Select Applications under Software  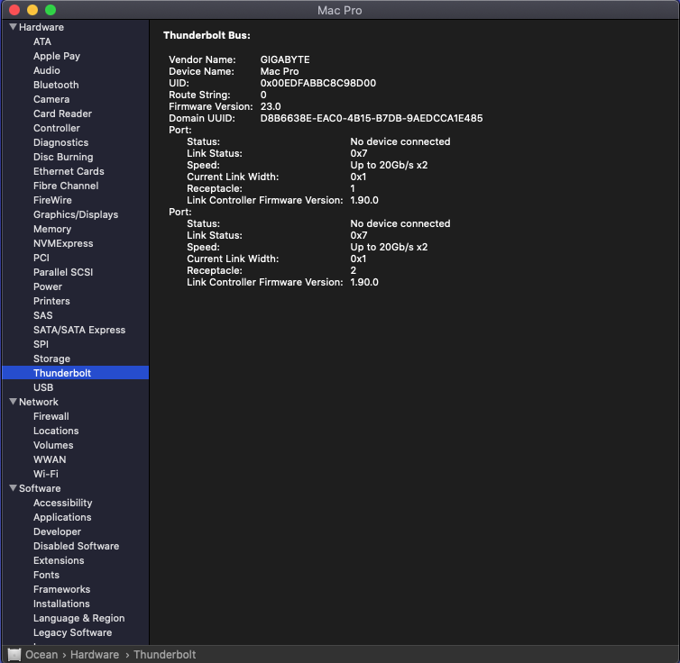click(62, 517)
